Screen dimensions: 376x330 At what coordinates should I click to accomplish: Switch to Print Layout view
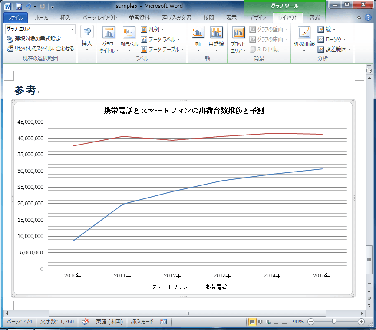(253, 322)
